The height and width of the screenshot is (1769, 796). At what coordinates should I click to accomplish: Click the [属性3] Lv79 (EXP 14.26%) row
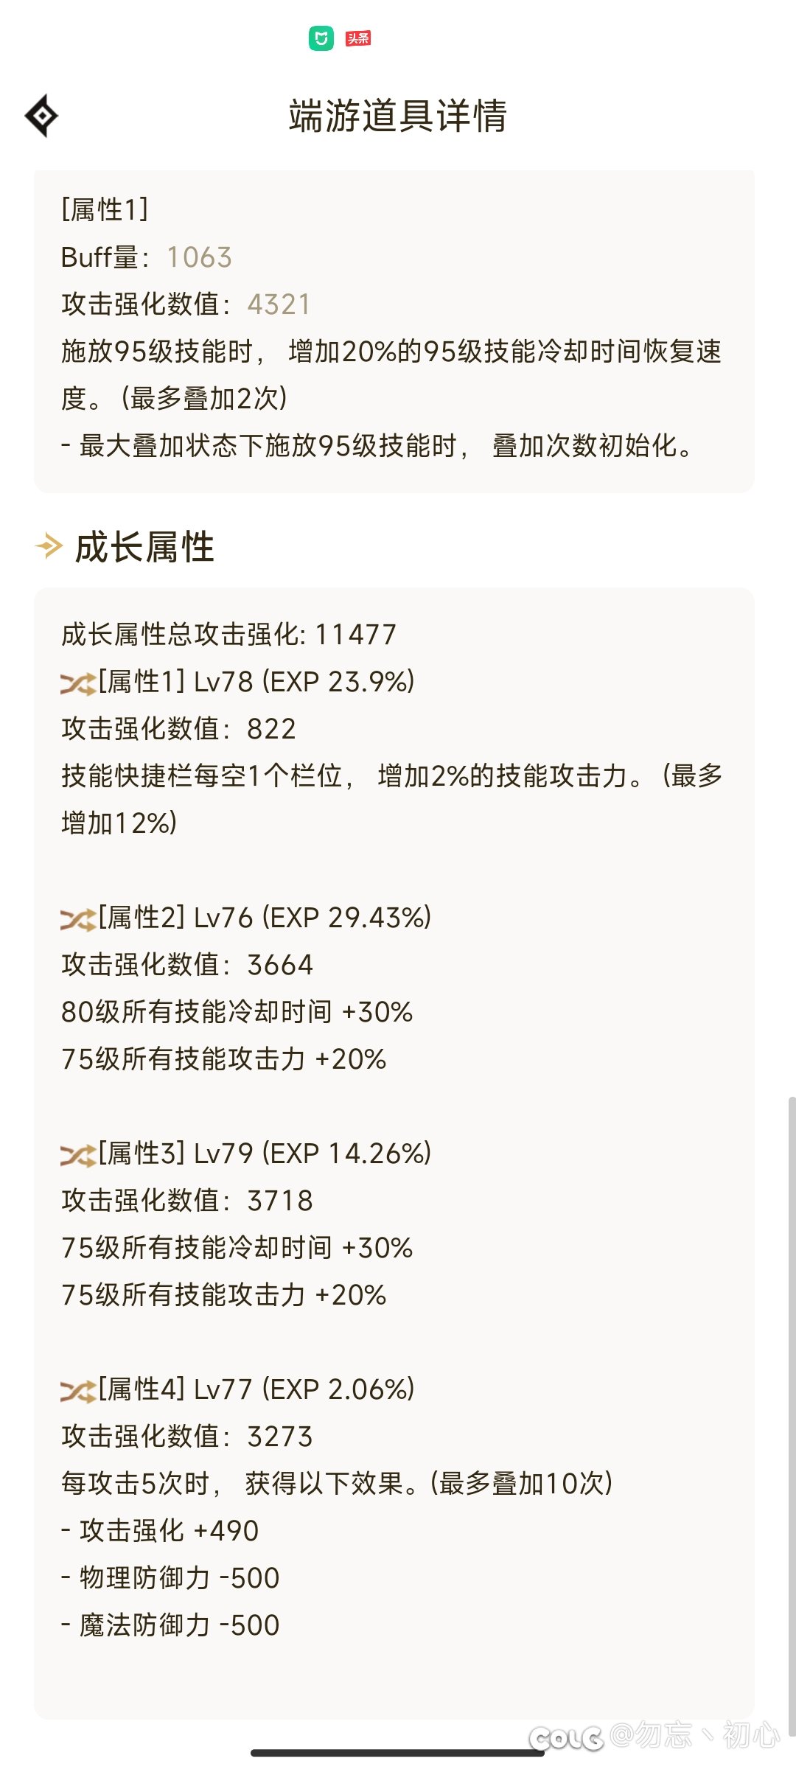246,1154
